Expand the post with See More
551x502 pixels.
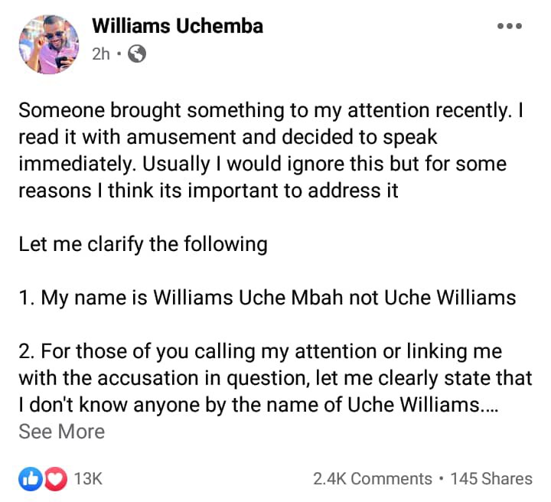tap(61, 432)
